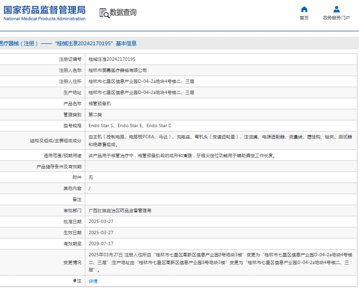Click the 注册证编号 row label
This screenshot has height=290, width=359.
coord(70,59)
